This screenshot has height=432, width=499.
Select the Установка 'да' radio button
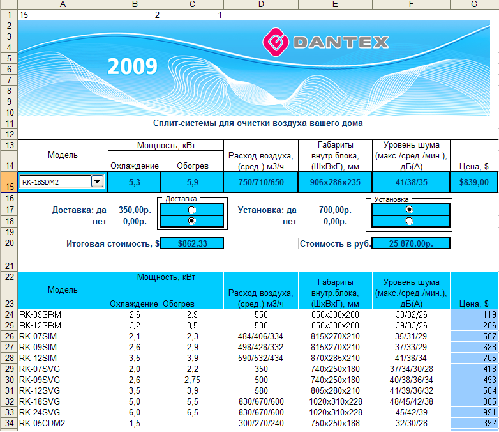(x=409, y=209)
